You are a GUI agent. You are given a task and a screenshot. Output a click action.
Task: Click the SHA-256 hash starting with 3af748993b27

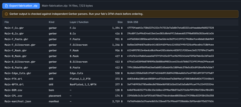170,85
